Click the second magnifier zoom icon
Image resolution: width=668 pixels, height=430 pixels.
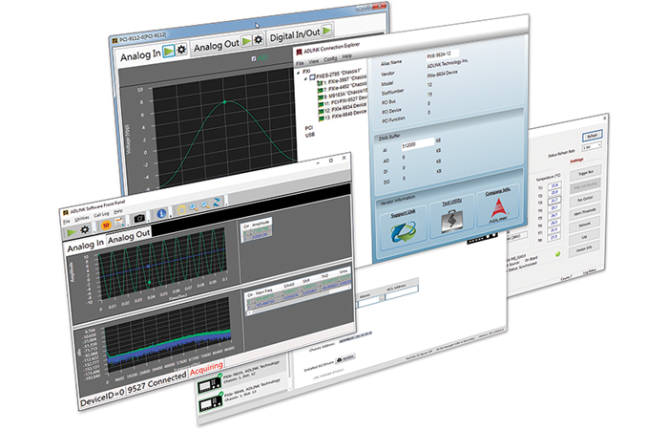[x=205, y=204]
